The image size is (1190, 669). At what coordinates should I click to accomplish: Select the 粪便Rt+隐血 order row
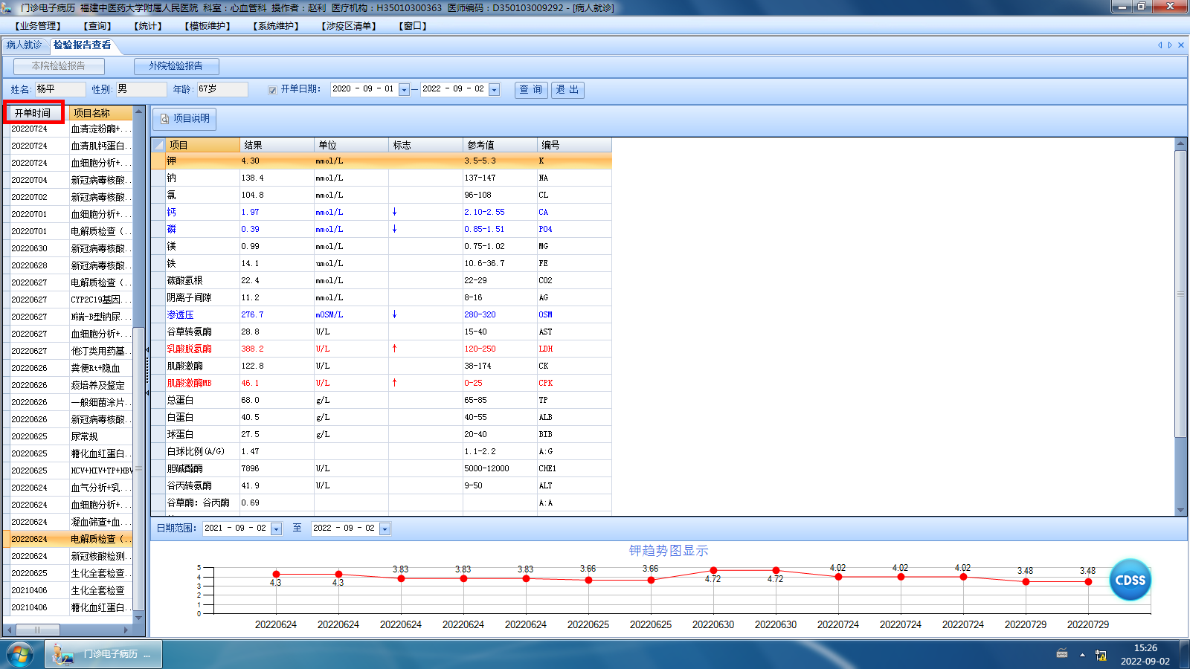[68, 369]
